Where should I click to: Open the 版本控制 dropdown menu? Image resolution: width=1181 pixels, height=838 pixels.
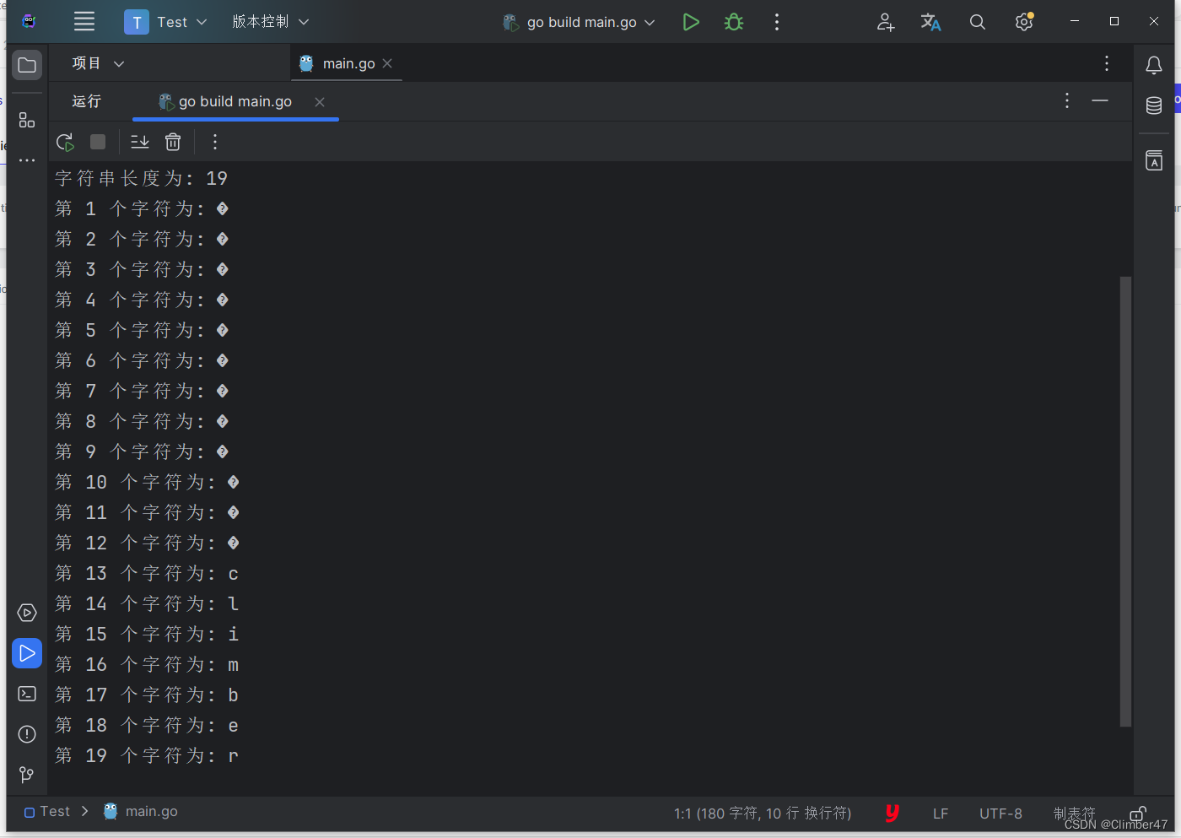tap(271, 22)
